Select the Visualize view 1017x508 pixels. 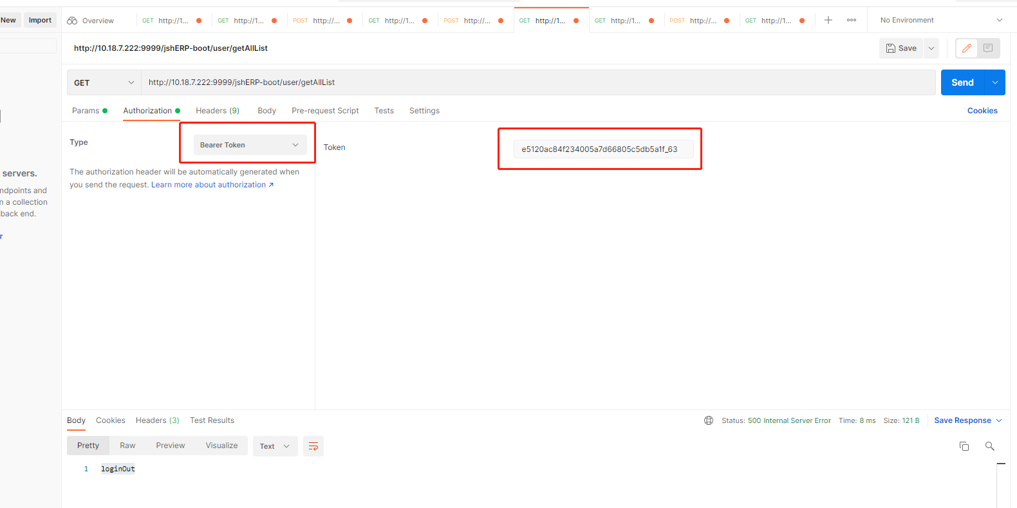click(221, 446)
